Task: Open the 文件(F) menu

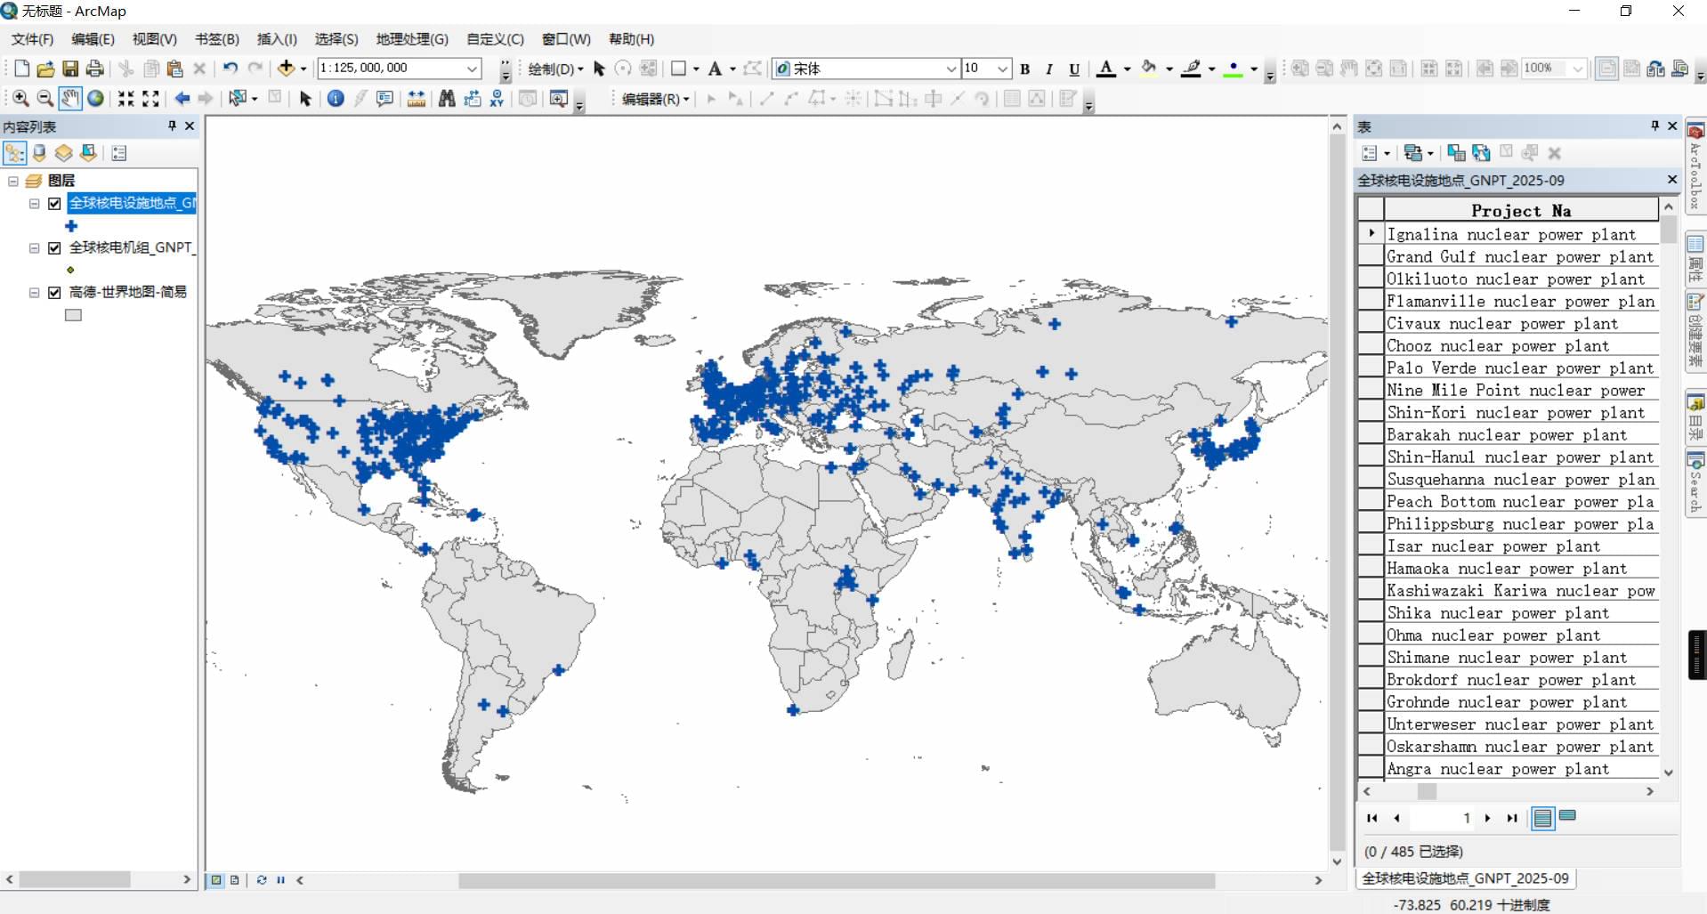Action: 32,39
